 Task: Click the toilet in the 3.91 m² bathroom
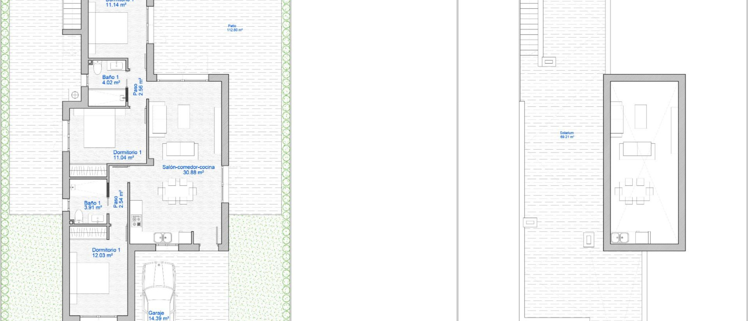click(79, 216)
